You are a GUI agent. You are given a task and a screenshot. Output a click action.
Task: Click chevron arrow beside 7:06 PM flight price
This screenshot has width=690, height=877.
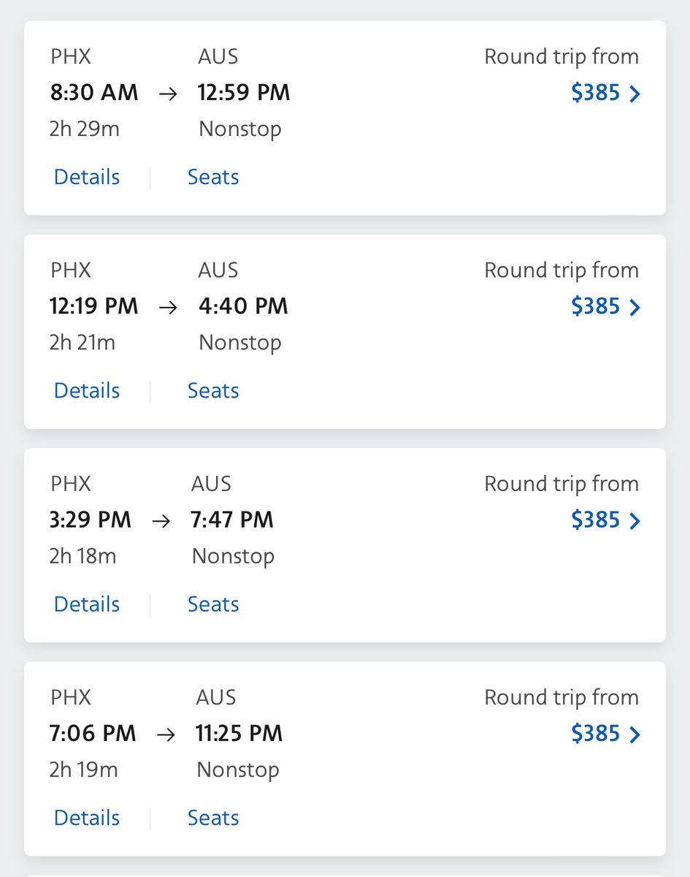(x=635, y=734)
